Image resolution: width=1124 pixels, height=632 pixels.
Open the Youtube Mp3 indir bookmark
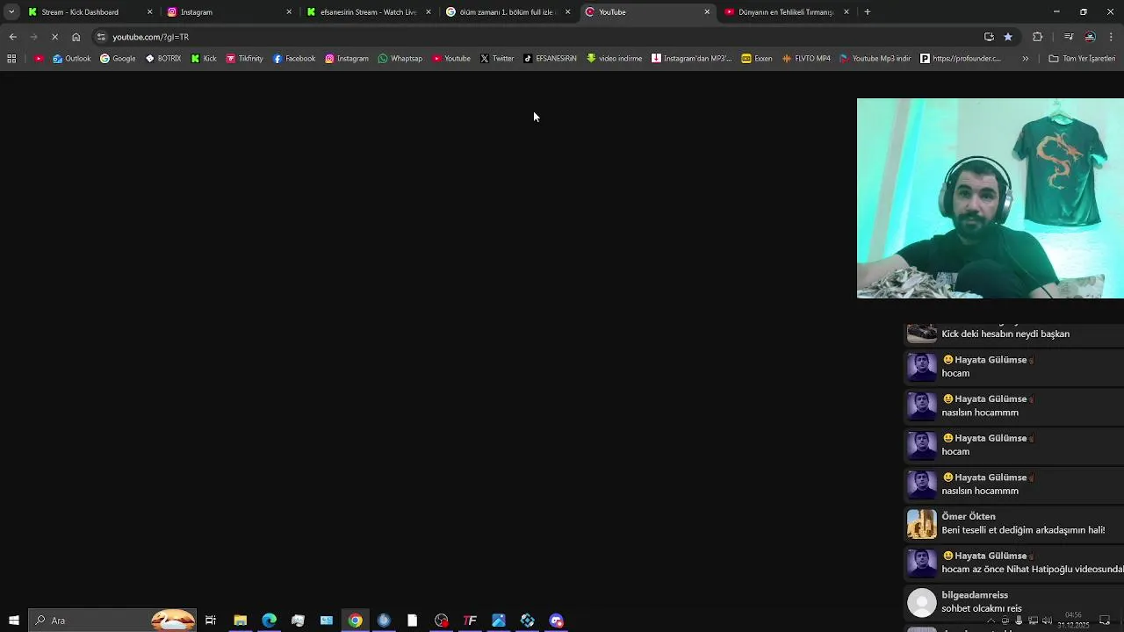(x=875, y=59)
